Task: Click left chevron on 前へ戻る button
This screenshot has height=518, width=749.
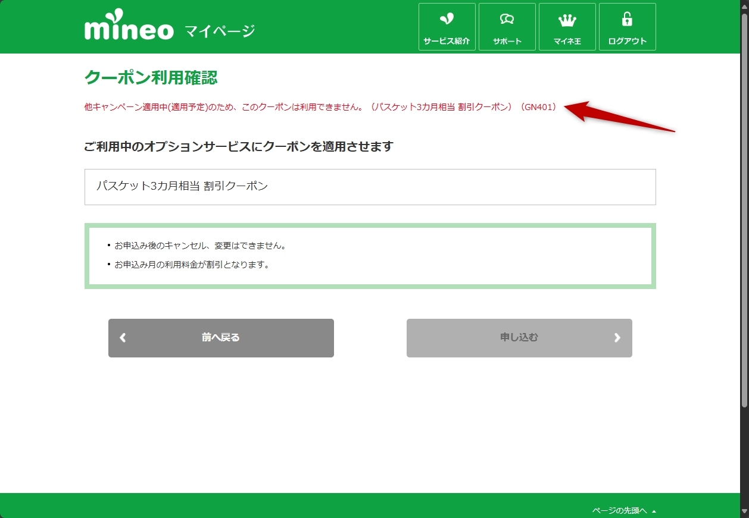Action: (x=123, y=338)
